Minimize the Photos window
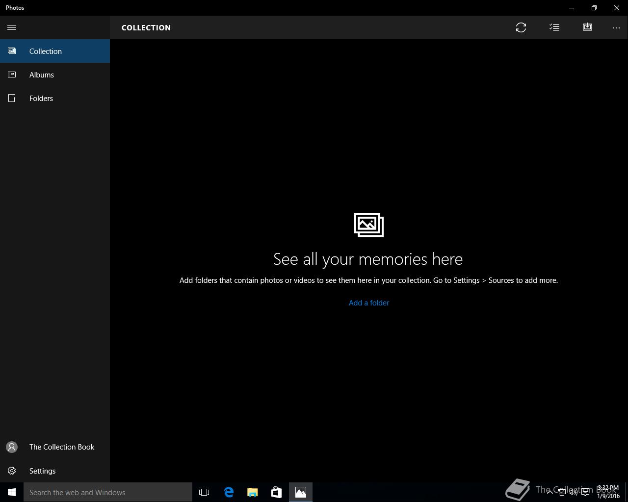This screenshot has height=502, width=628. (572, 8)
